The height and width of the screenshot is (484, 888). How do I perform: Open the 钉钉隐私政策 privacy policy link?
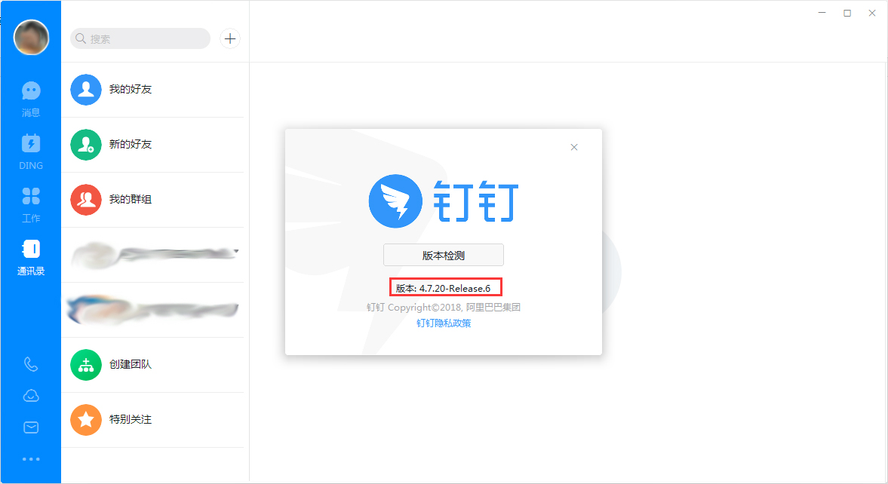tap(443, 323)
